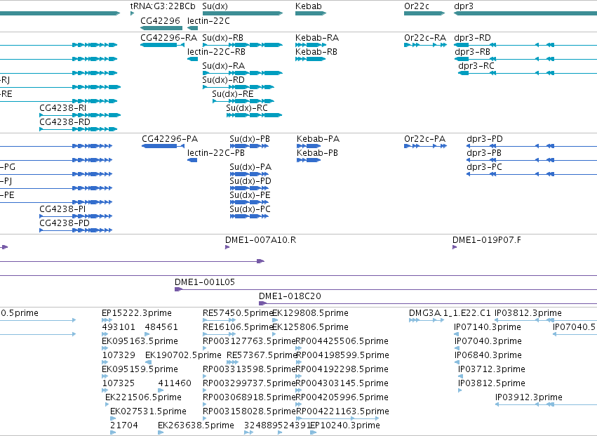Click protein dpr3-PB
This screenshot has width=597, height=436.
click(484, 153)
